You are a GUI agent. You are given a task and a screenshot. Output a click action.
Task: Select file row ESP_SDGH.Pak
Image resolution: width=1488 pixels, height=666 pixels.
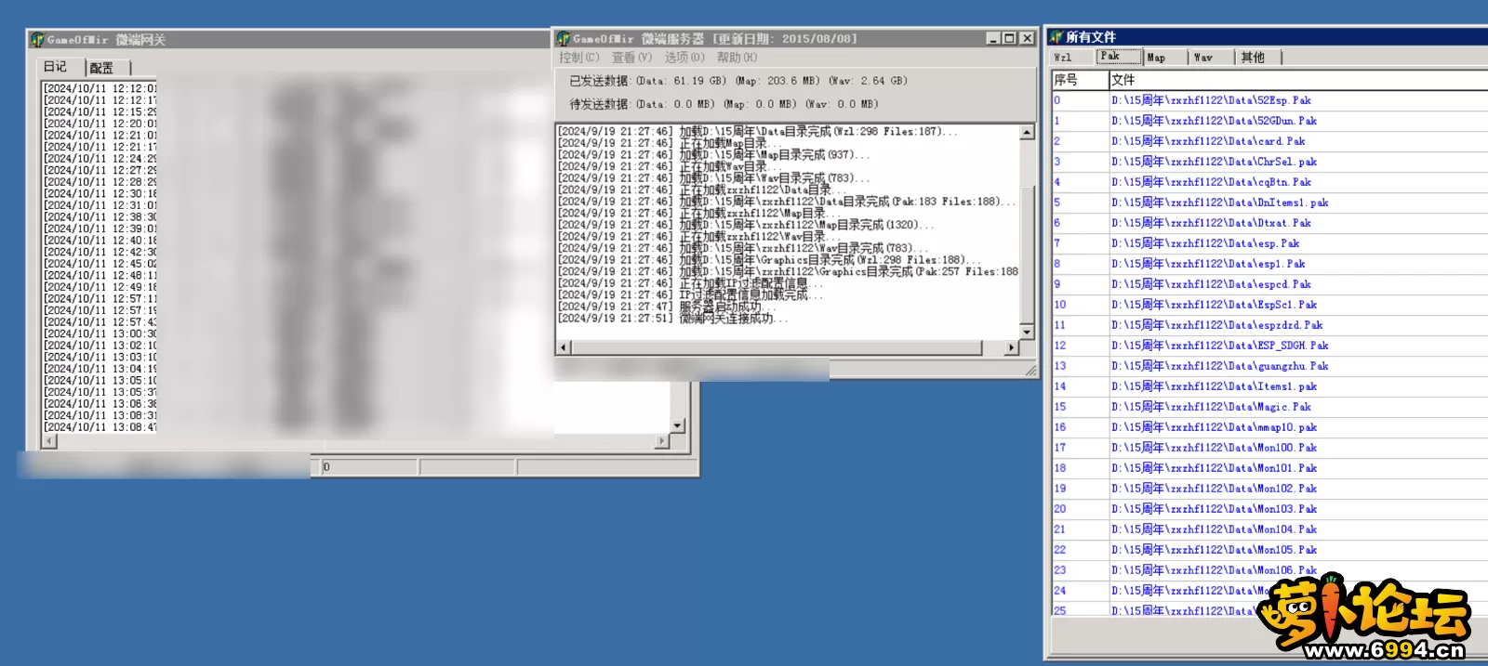click(x=1269, y=346)
